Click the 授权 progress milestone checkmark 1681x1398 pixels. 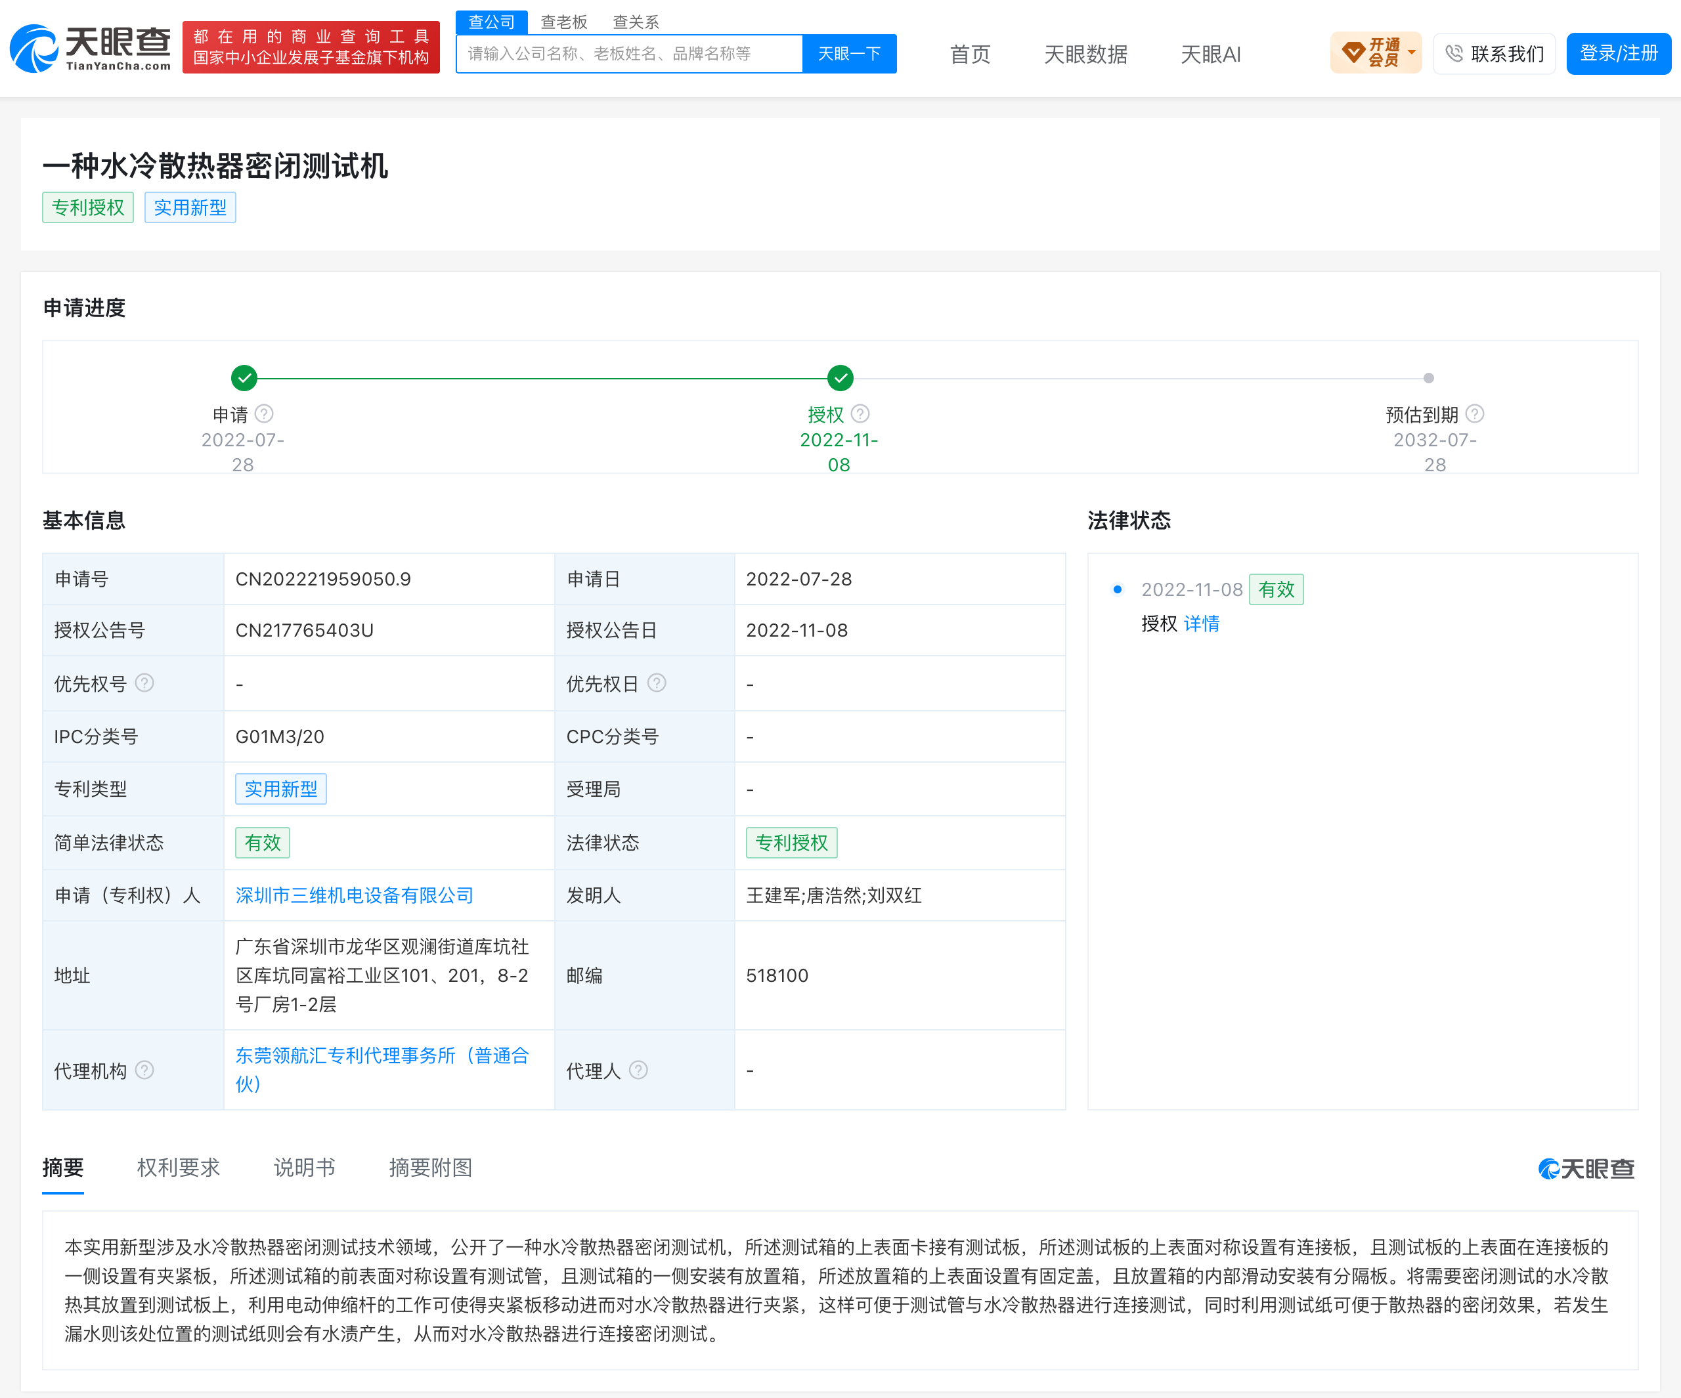[840, 377]
